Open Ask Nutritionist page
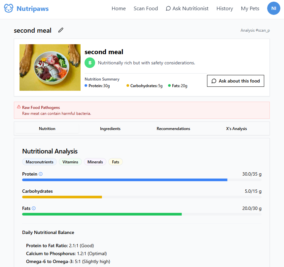 (187, 9)
